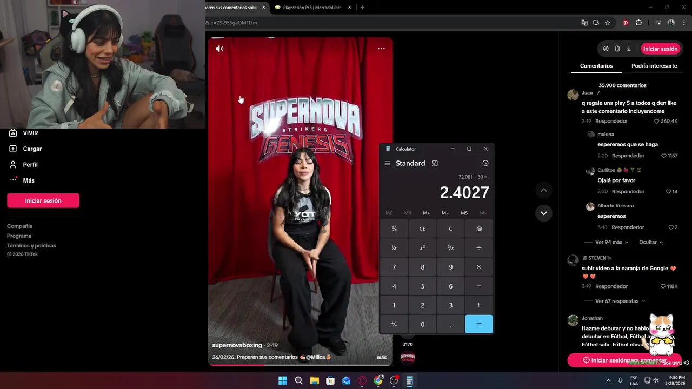
Task: Mute the TikTok video sound
Action: coord(219,49)
